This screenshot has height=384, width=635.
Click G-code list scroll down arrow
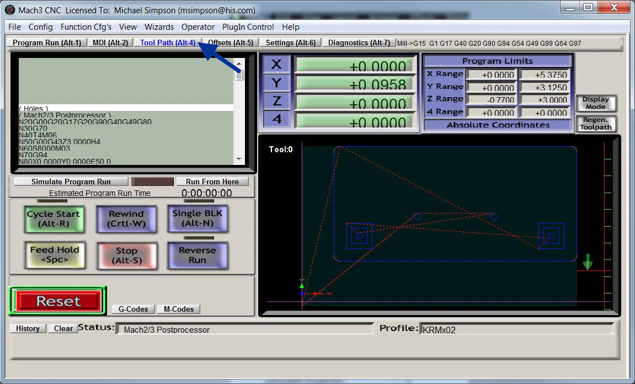tap(239, 159)
